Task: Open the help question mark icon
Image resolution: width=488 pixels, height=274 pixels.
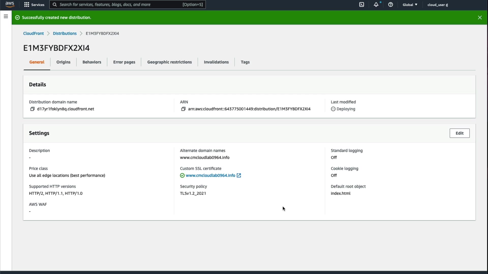Action: (x=390, y=5)
